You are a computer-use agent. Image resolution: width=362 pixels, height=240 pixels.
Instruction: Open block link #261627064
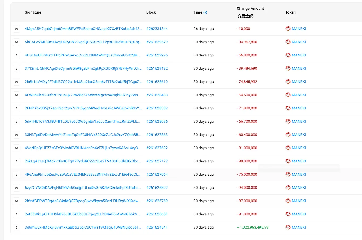click(157, 174)
